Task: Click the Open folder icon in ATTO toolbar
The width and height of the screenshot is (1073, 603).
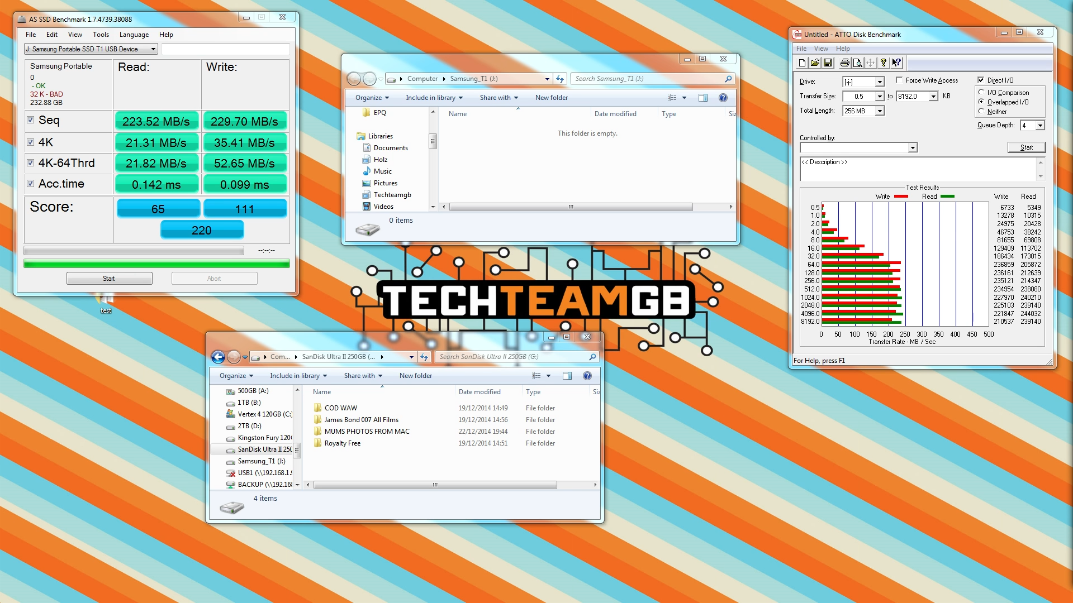Action: [815, 63]
